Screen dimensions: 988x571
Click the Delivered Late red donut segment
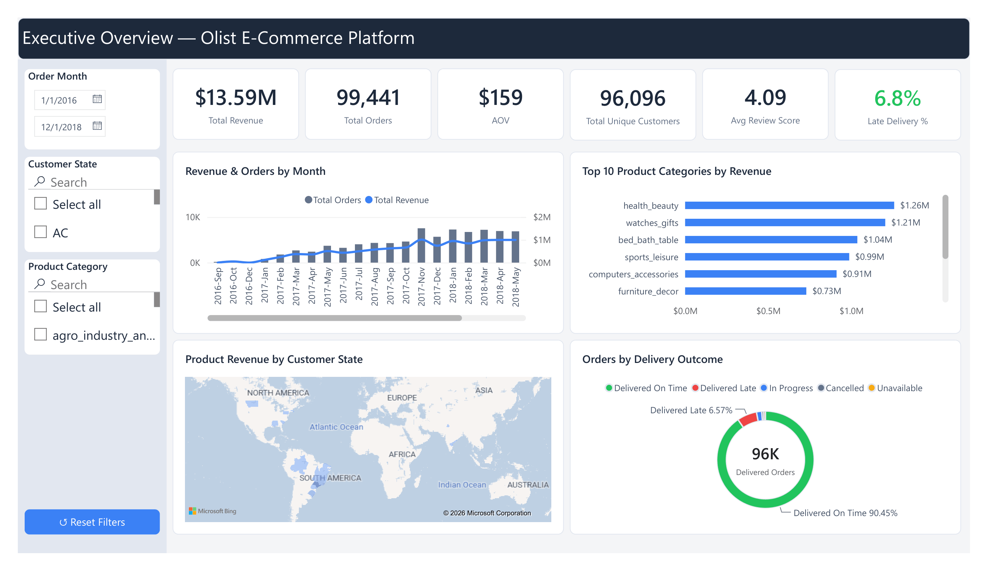[x=748, y=419]
